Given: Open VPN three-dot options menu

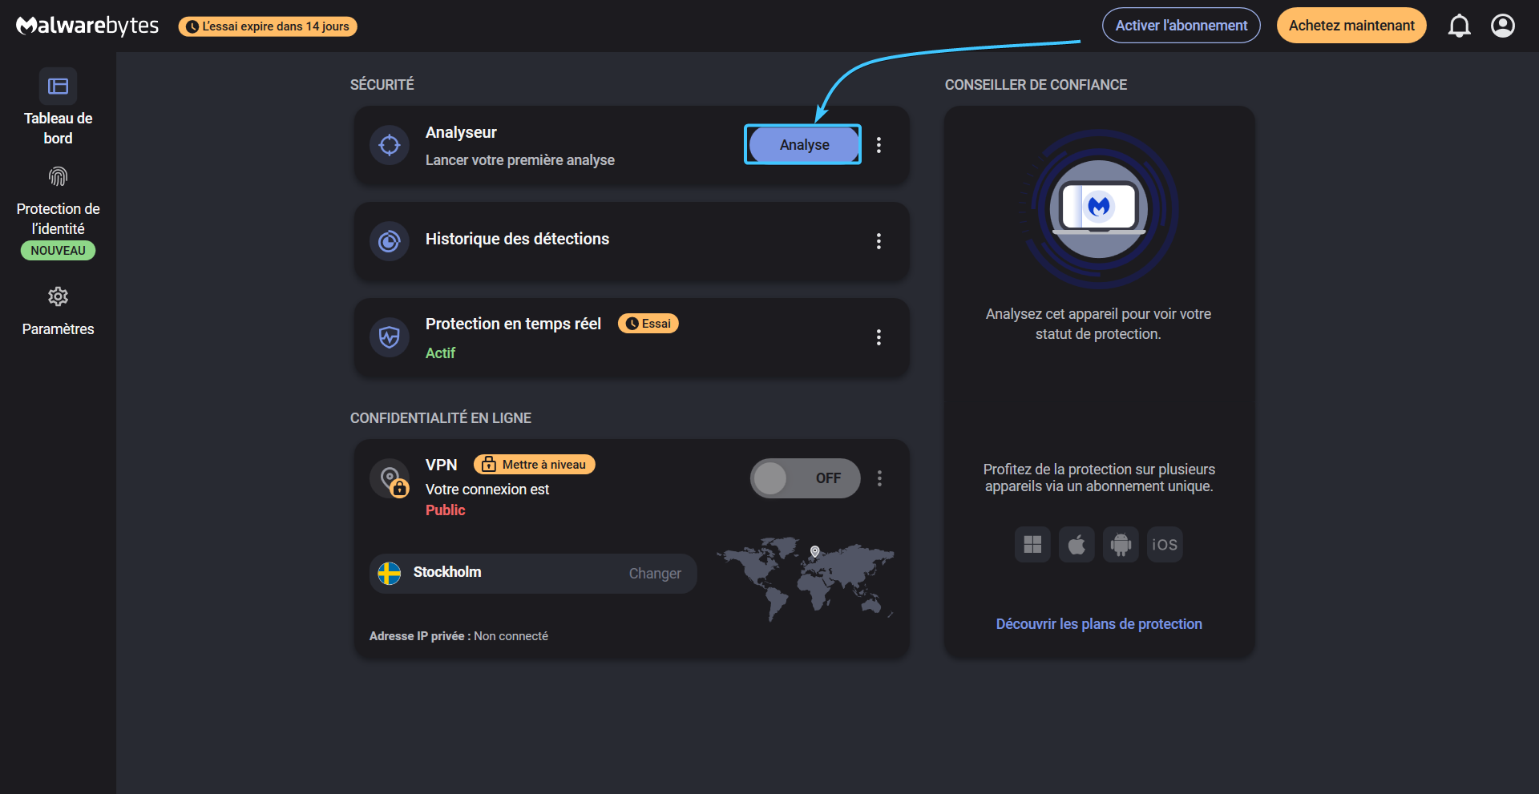Looking at the screenshot, I should click(x=879, y=478).
